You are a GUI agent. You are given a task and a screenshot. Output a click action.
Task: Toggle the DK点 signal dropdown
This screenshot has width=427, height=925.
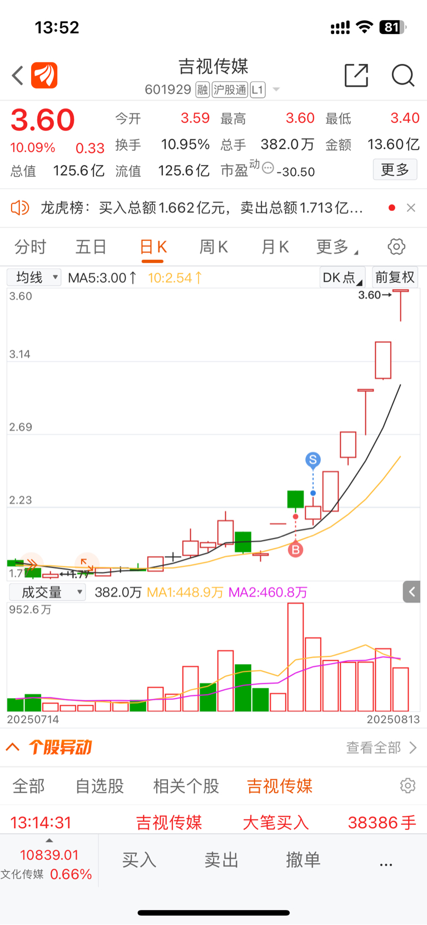click(x=342, y=277)
